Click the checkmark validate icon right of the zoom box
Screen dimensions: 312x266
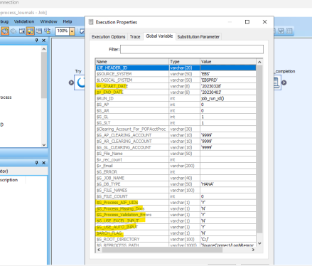(82, 31)
